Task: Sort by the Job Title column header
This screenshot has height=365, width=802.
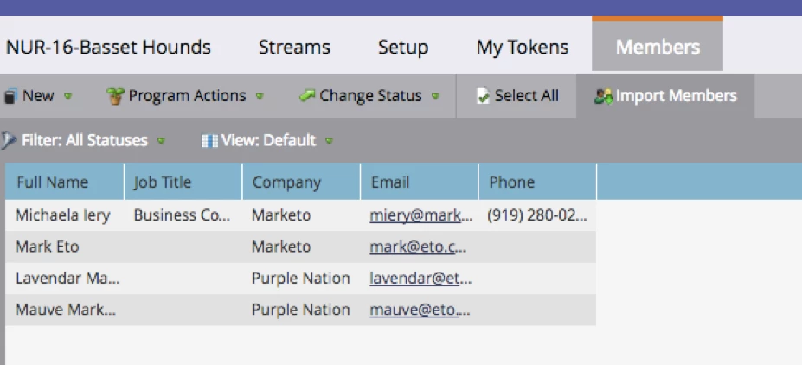Action: click(x=183, y=182)
